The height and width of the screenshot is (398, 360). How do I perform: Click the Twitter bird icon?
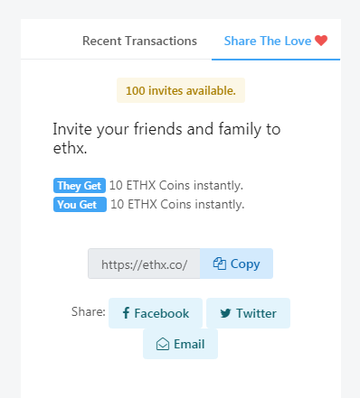(x=225, y=313)
